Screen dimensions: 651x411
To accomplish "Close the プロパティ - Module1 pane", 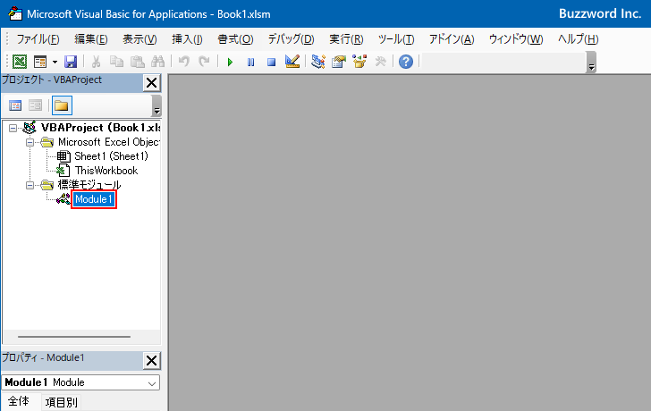I will tap(151, 360).
